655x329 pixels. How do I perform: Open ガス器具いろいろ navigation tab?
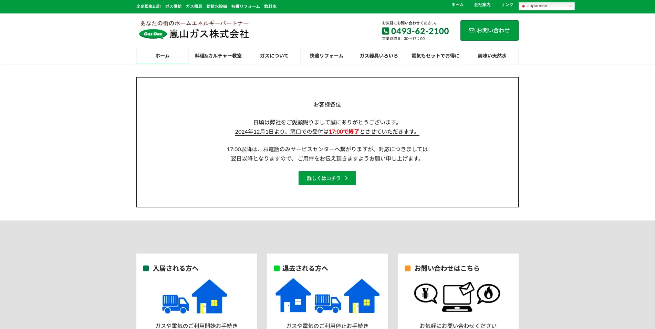click(379, 56)
